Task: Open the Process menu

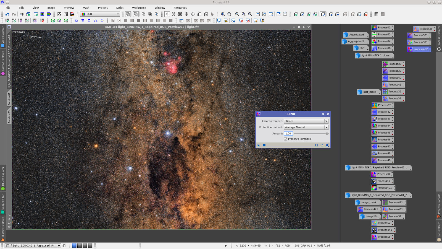Action: [103, 8]
